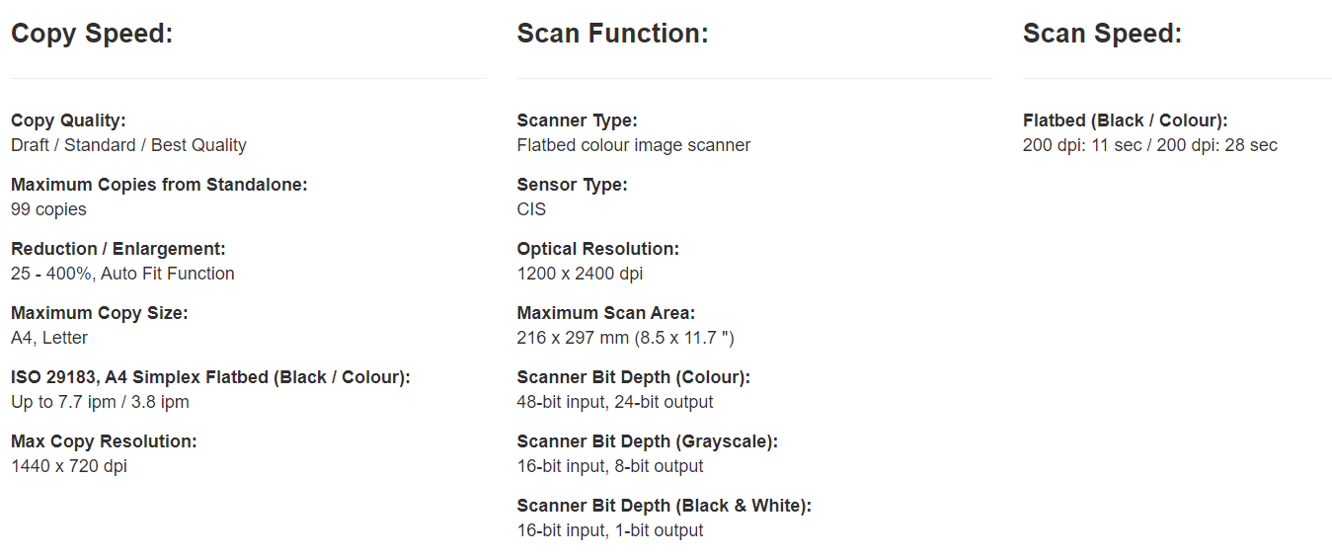Click the 216 x 297 mm scan area value
This screenshot has width=1332, height=558.
625,338
